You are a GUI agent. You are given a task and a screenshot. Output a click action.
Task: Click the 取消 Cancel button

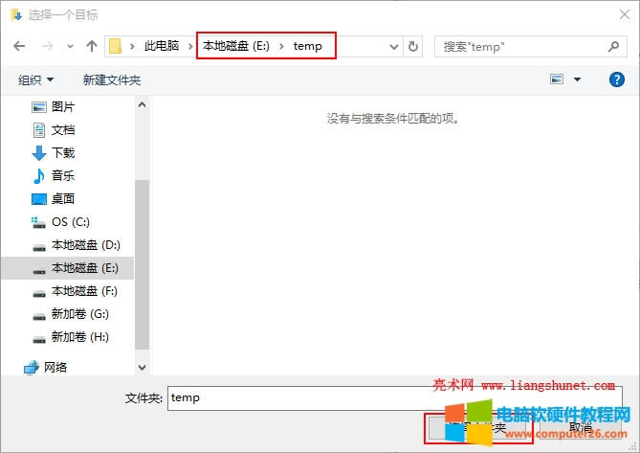pyautogui.click(x=581, y=427)
